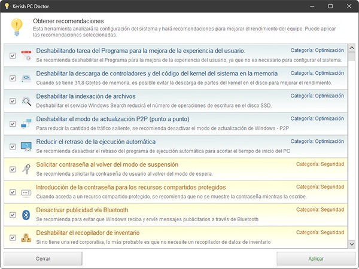The height and width of the screenshot is (269, 359).
Task: Select title Deshabilitando tarea del Programa para la mejora
Action: [141, 51]
